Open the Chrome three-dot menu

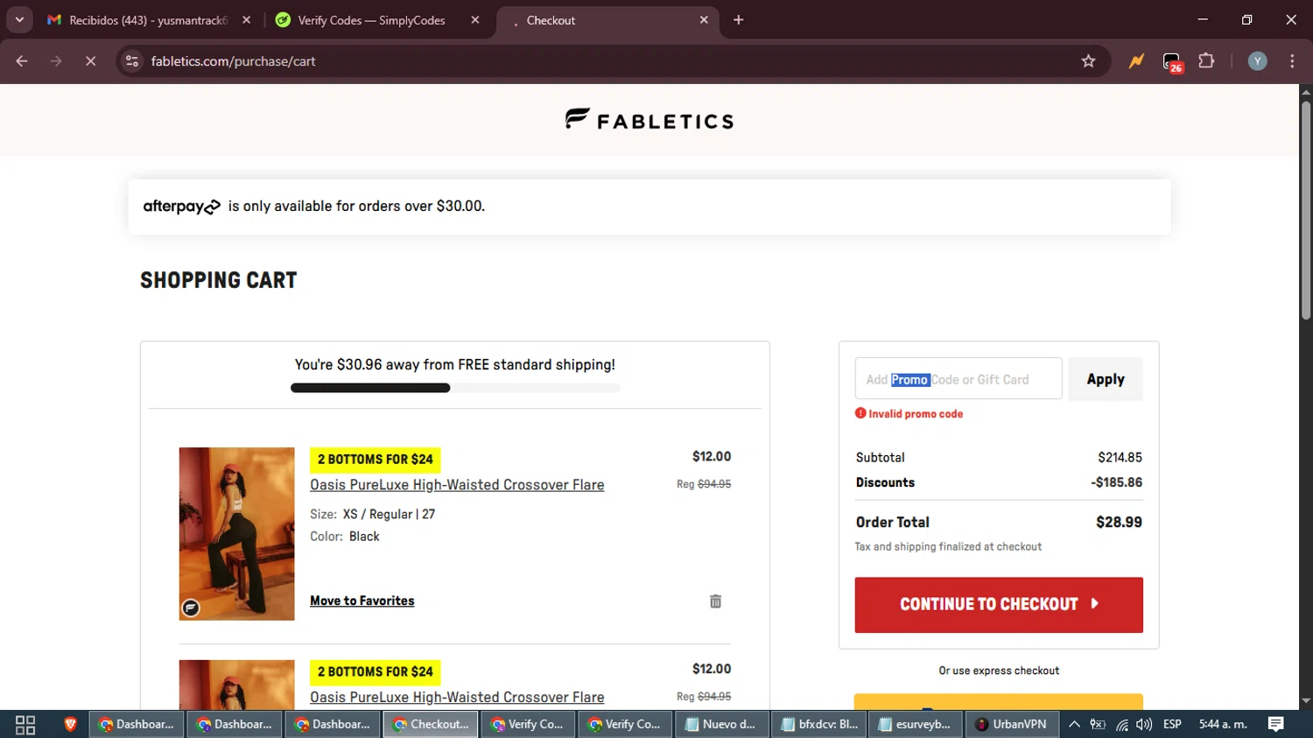[x=1292, y=61]
